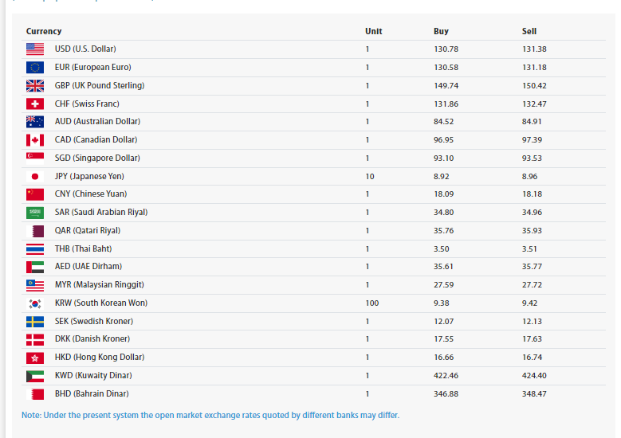Select the USD sell rate 131.38
Viewport: 621px width, 438px height.
pos(534,49)
